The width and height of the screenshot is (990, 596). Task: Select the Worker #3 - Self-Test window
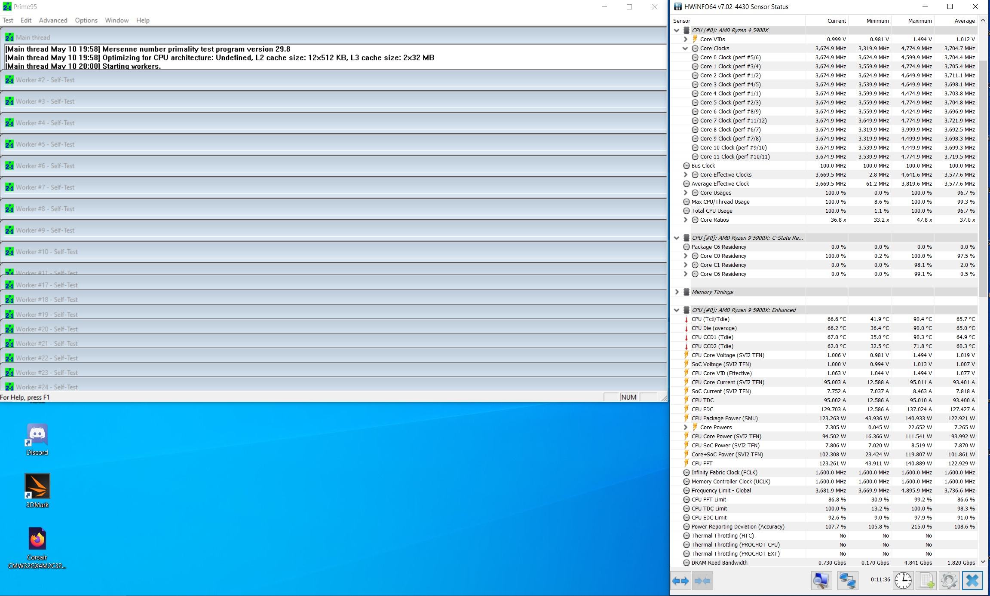click(x=334, y=101)
